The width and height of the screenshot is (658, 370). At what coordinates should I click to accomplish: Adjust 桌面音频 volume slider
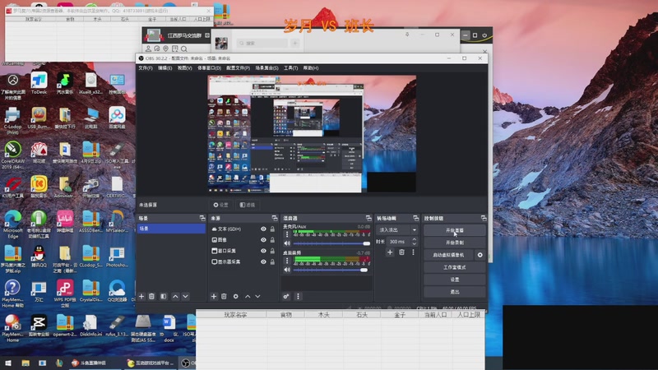(x=331, y=270)
